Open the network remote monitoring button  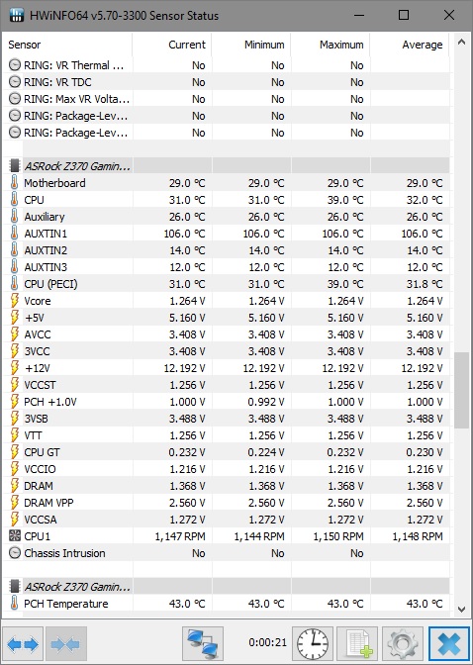pyautogui.click(x=203, y=644)
